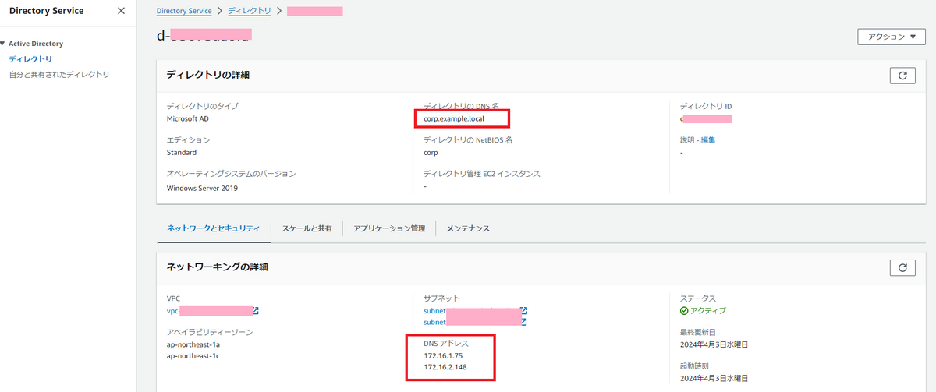This screenshot has height=392, width=936.
Task: Refresh the ネットワーキングの詳細 panel
Action: click(902, 267)
